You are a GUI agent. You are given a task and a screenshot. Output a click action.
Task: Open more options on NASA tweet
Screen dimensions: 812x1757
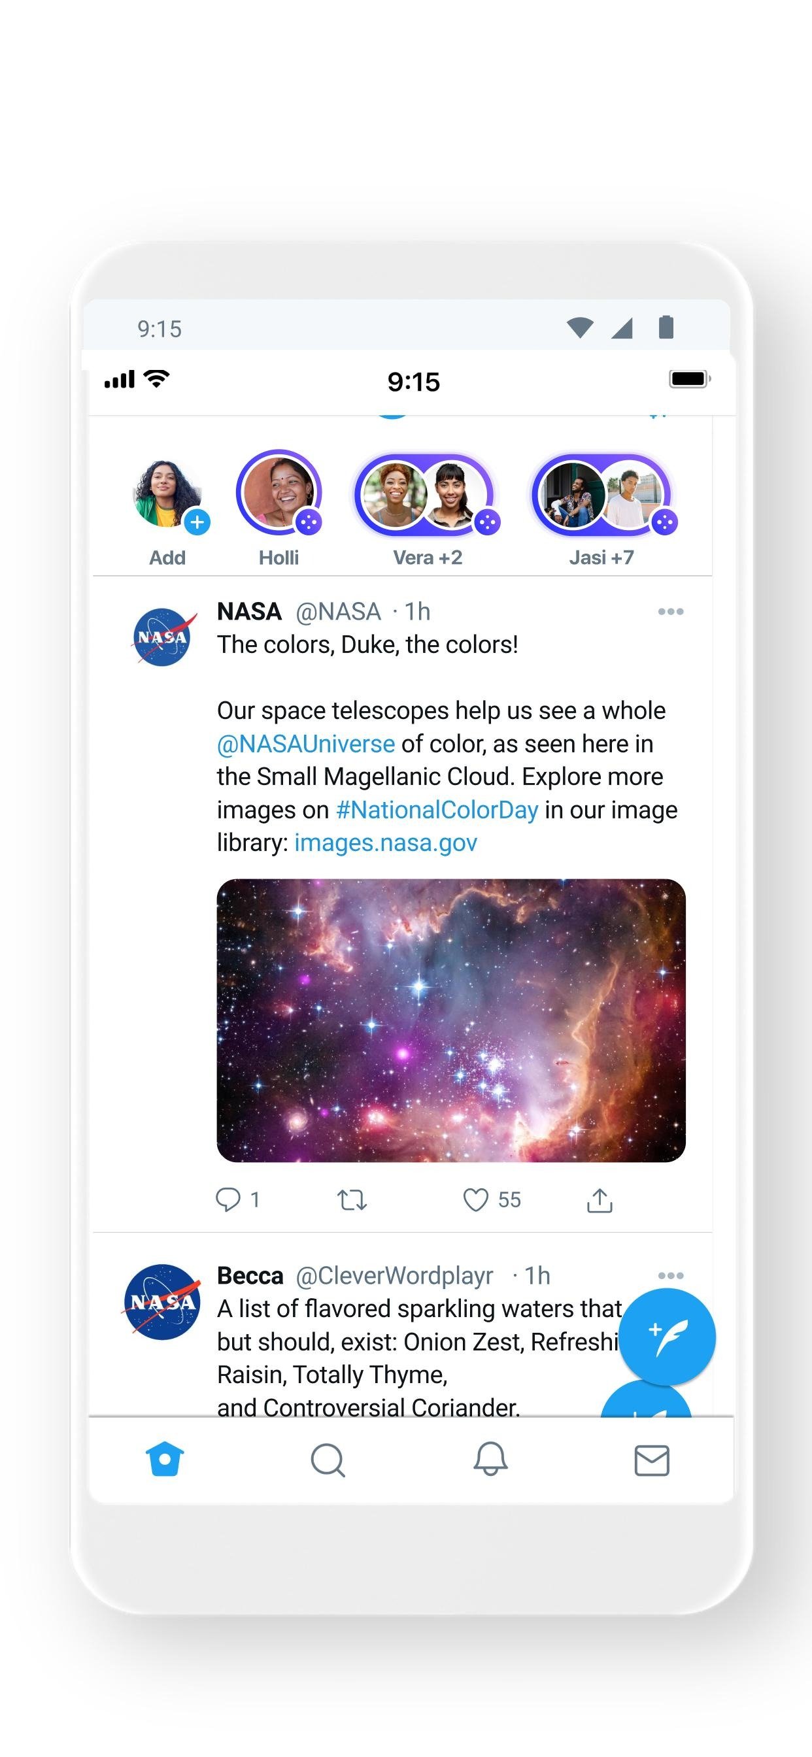(671, 611)
